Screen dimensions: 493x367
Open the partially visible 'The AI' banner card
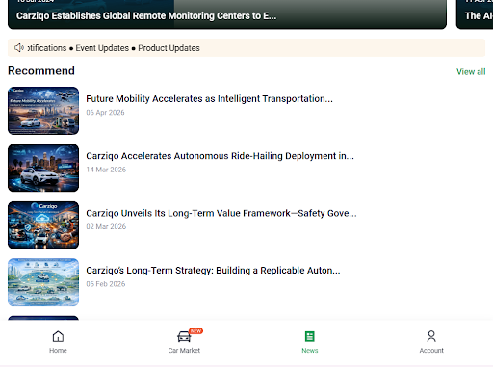[475, 14]
